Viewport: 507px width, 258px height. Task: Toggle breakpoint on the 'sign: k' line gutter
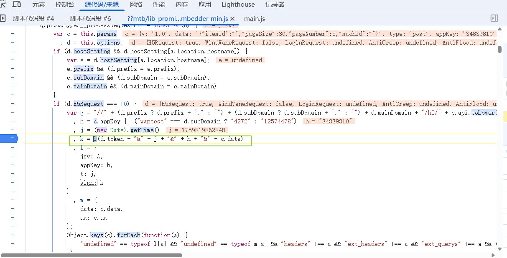point(13,183)
